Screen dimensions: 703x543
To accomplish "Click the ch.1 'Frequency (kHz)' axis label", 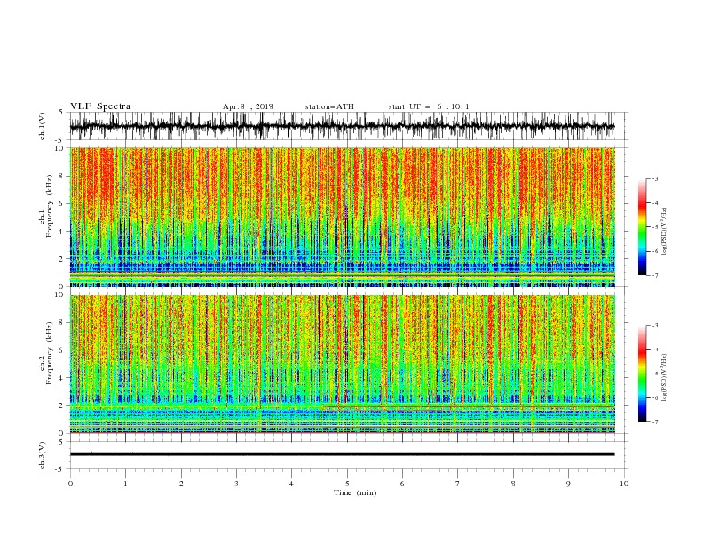I will (49, 207).
